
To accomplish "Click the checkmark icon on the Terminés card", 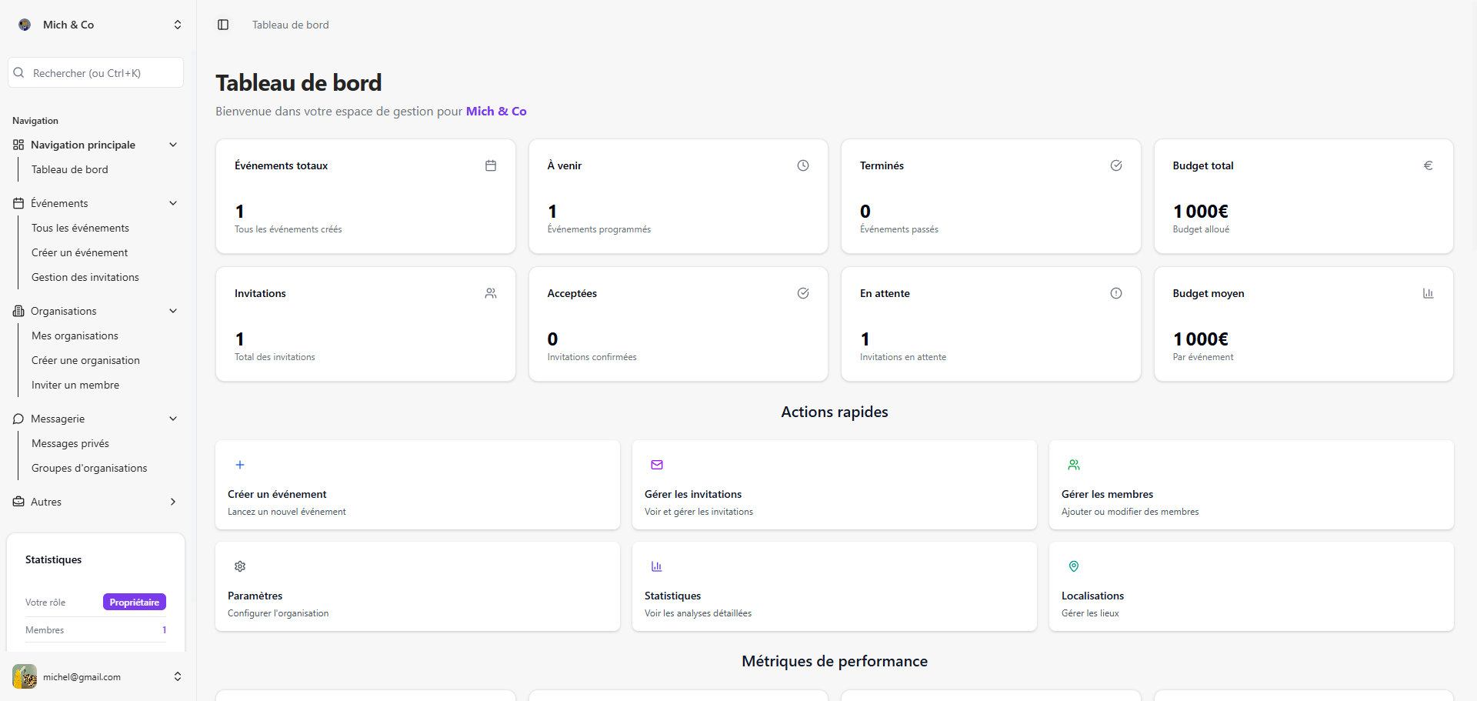I will [x=1116, y=165].
